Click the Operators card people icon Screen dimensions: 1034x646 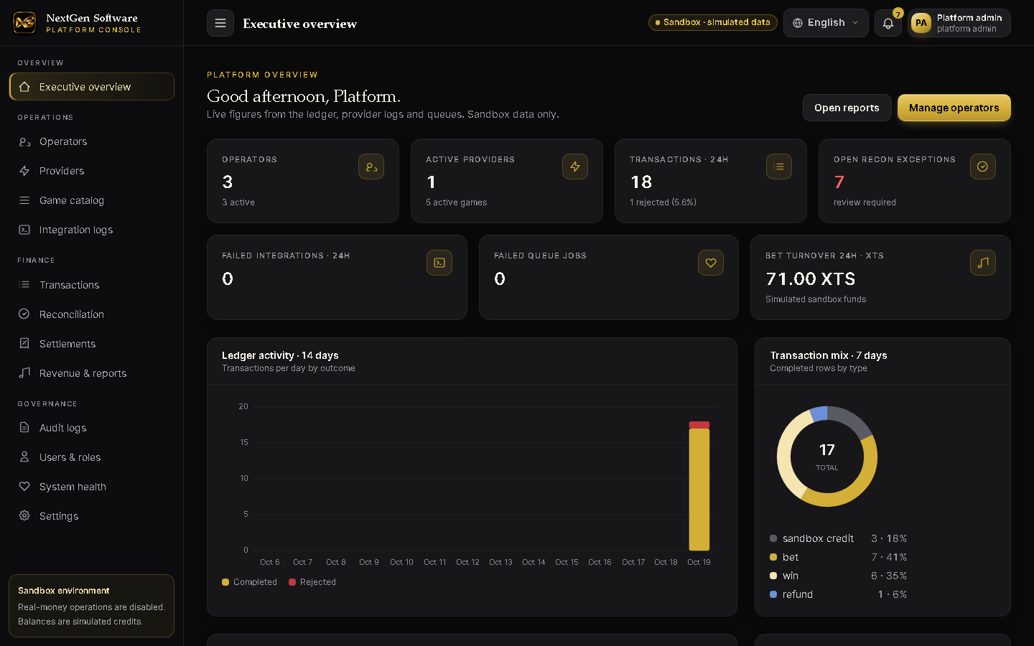(x=371, y=167)
